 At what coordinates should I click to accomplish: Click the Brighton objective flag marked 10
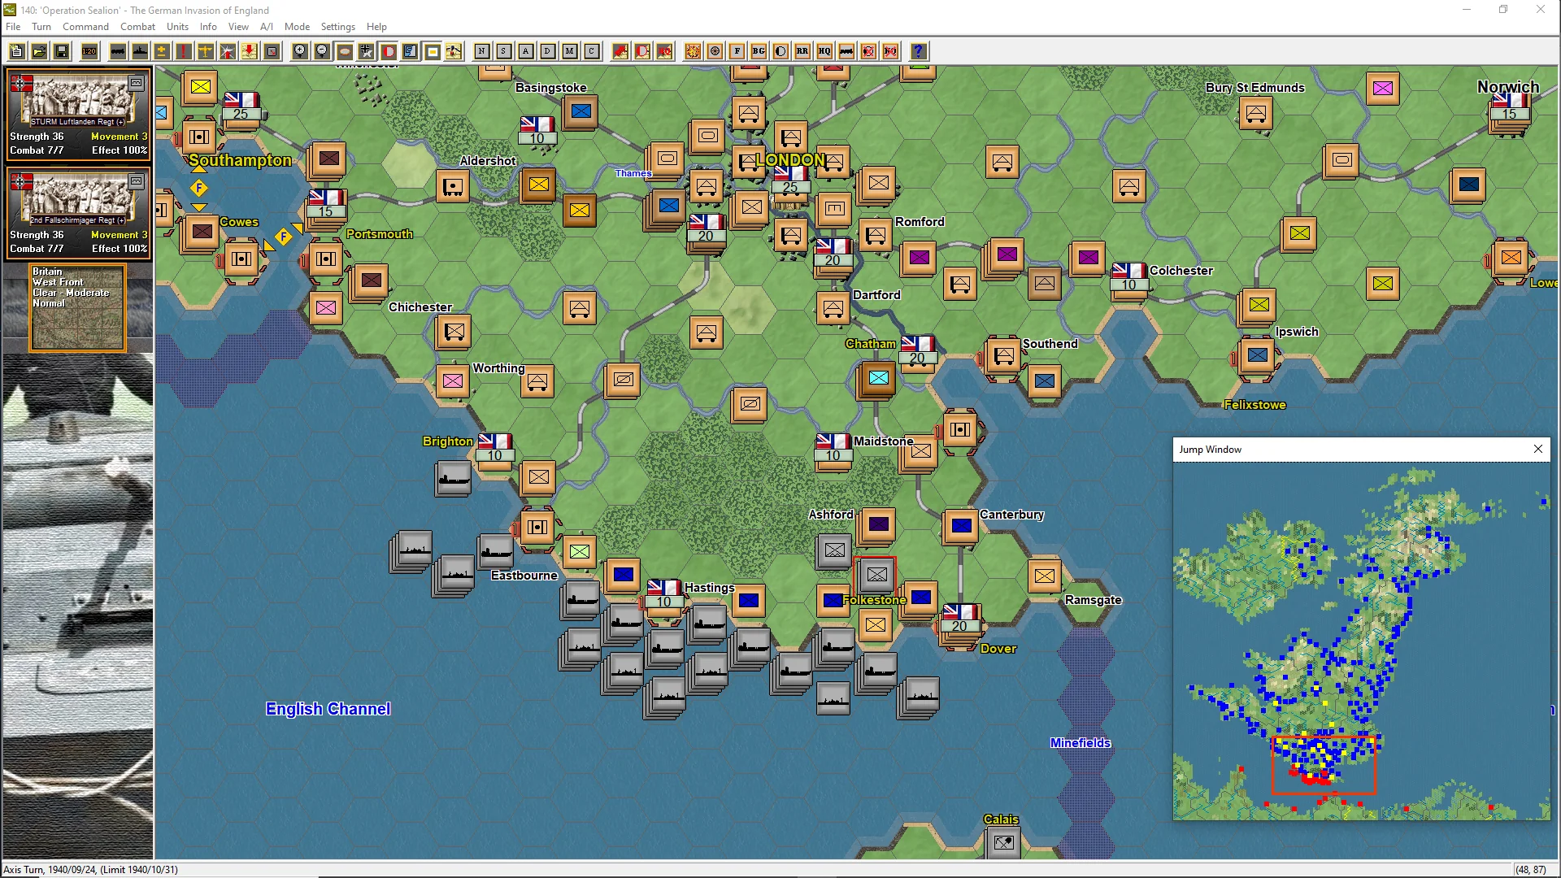[x=495, y=448]
